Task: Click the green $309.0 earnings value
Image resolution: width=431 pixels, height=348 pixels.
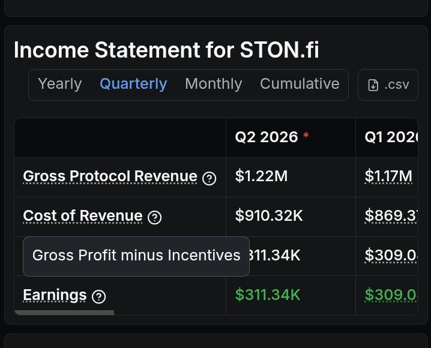Action: (x=391, y=295)
